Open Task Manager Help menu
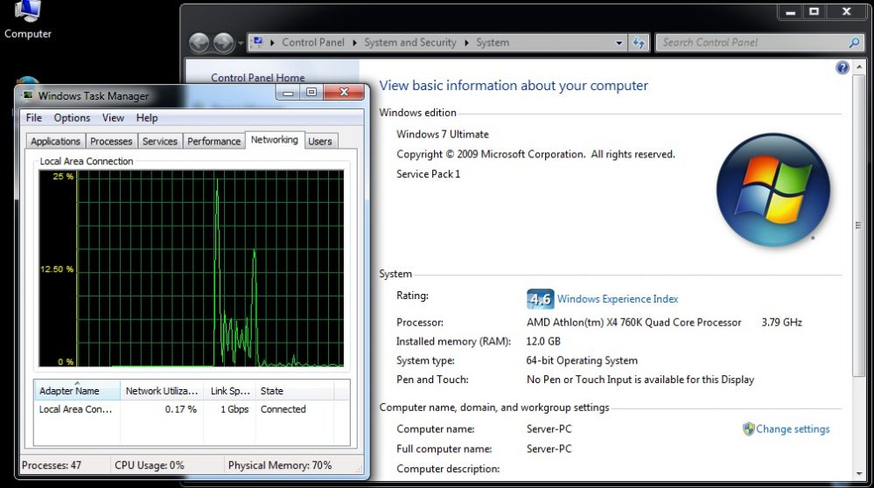Screen dimensions: 874x488 147,117
